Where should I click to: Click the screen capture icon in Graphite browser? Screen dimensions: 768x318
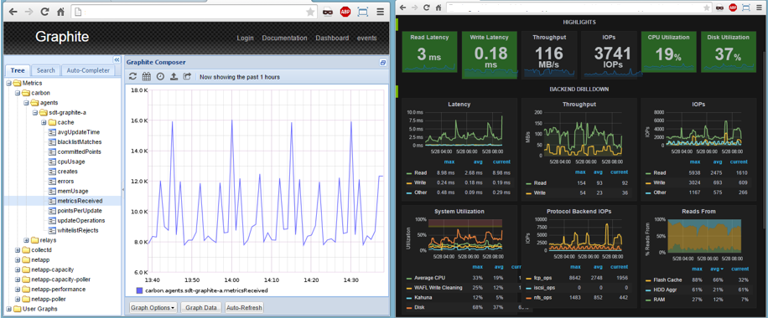[x=362, y=13]
